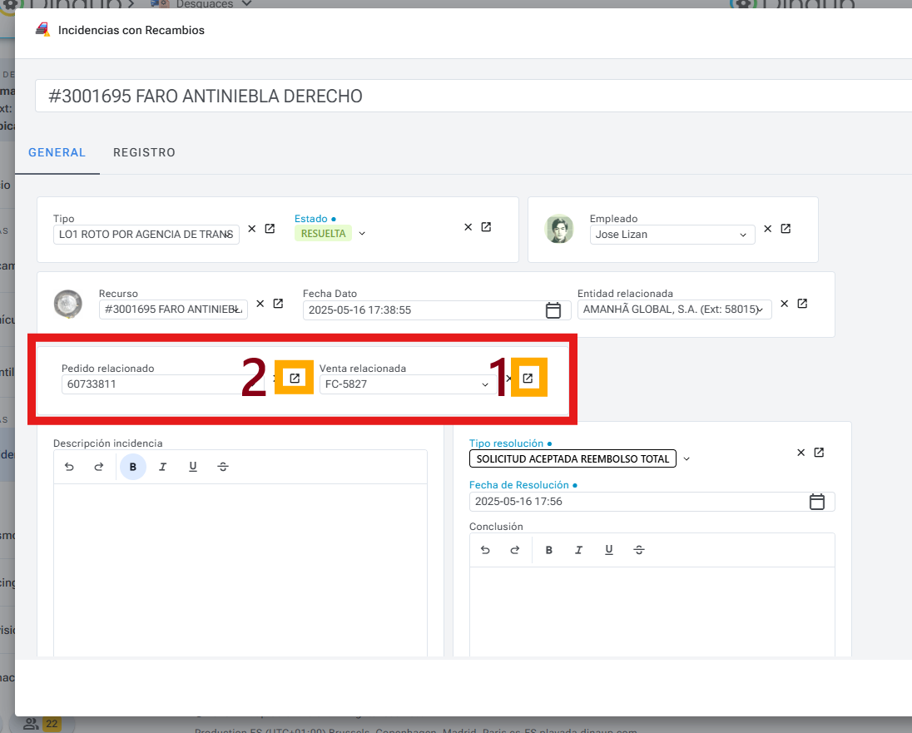This screenshot has width=912, height=733.
Task: Toggle italic formatting in the Conclusión editor
Action: [579, 550]
